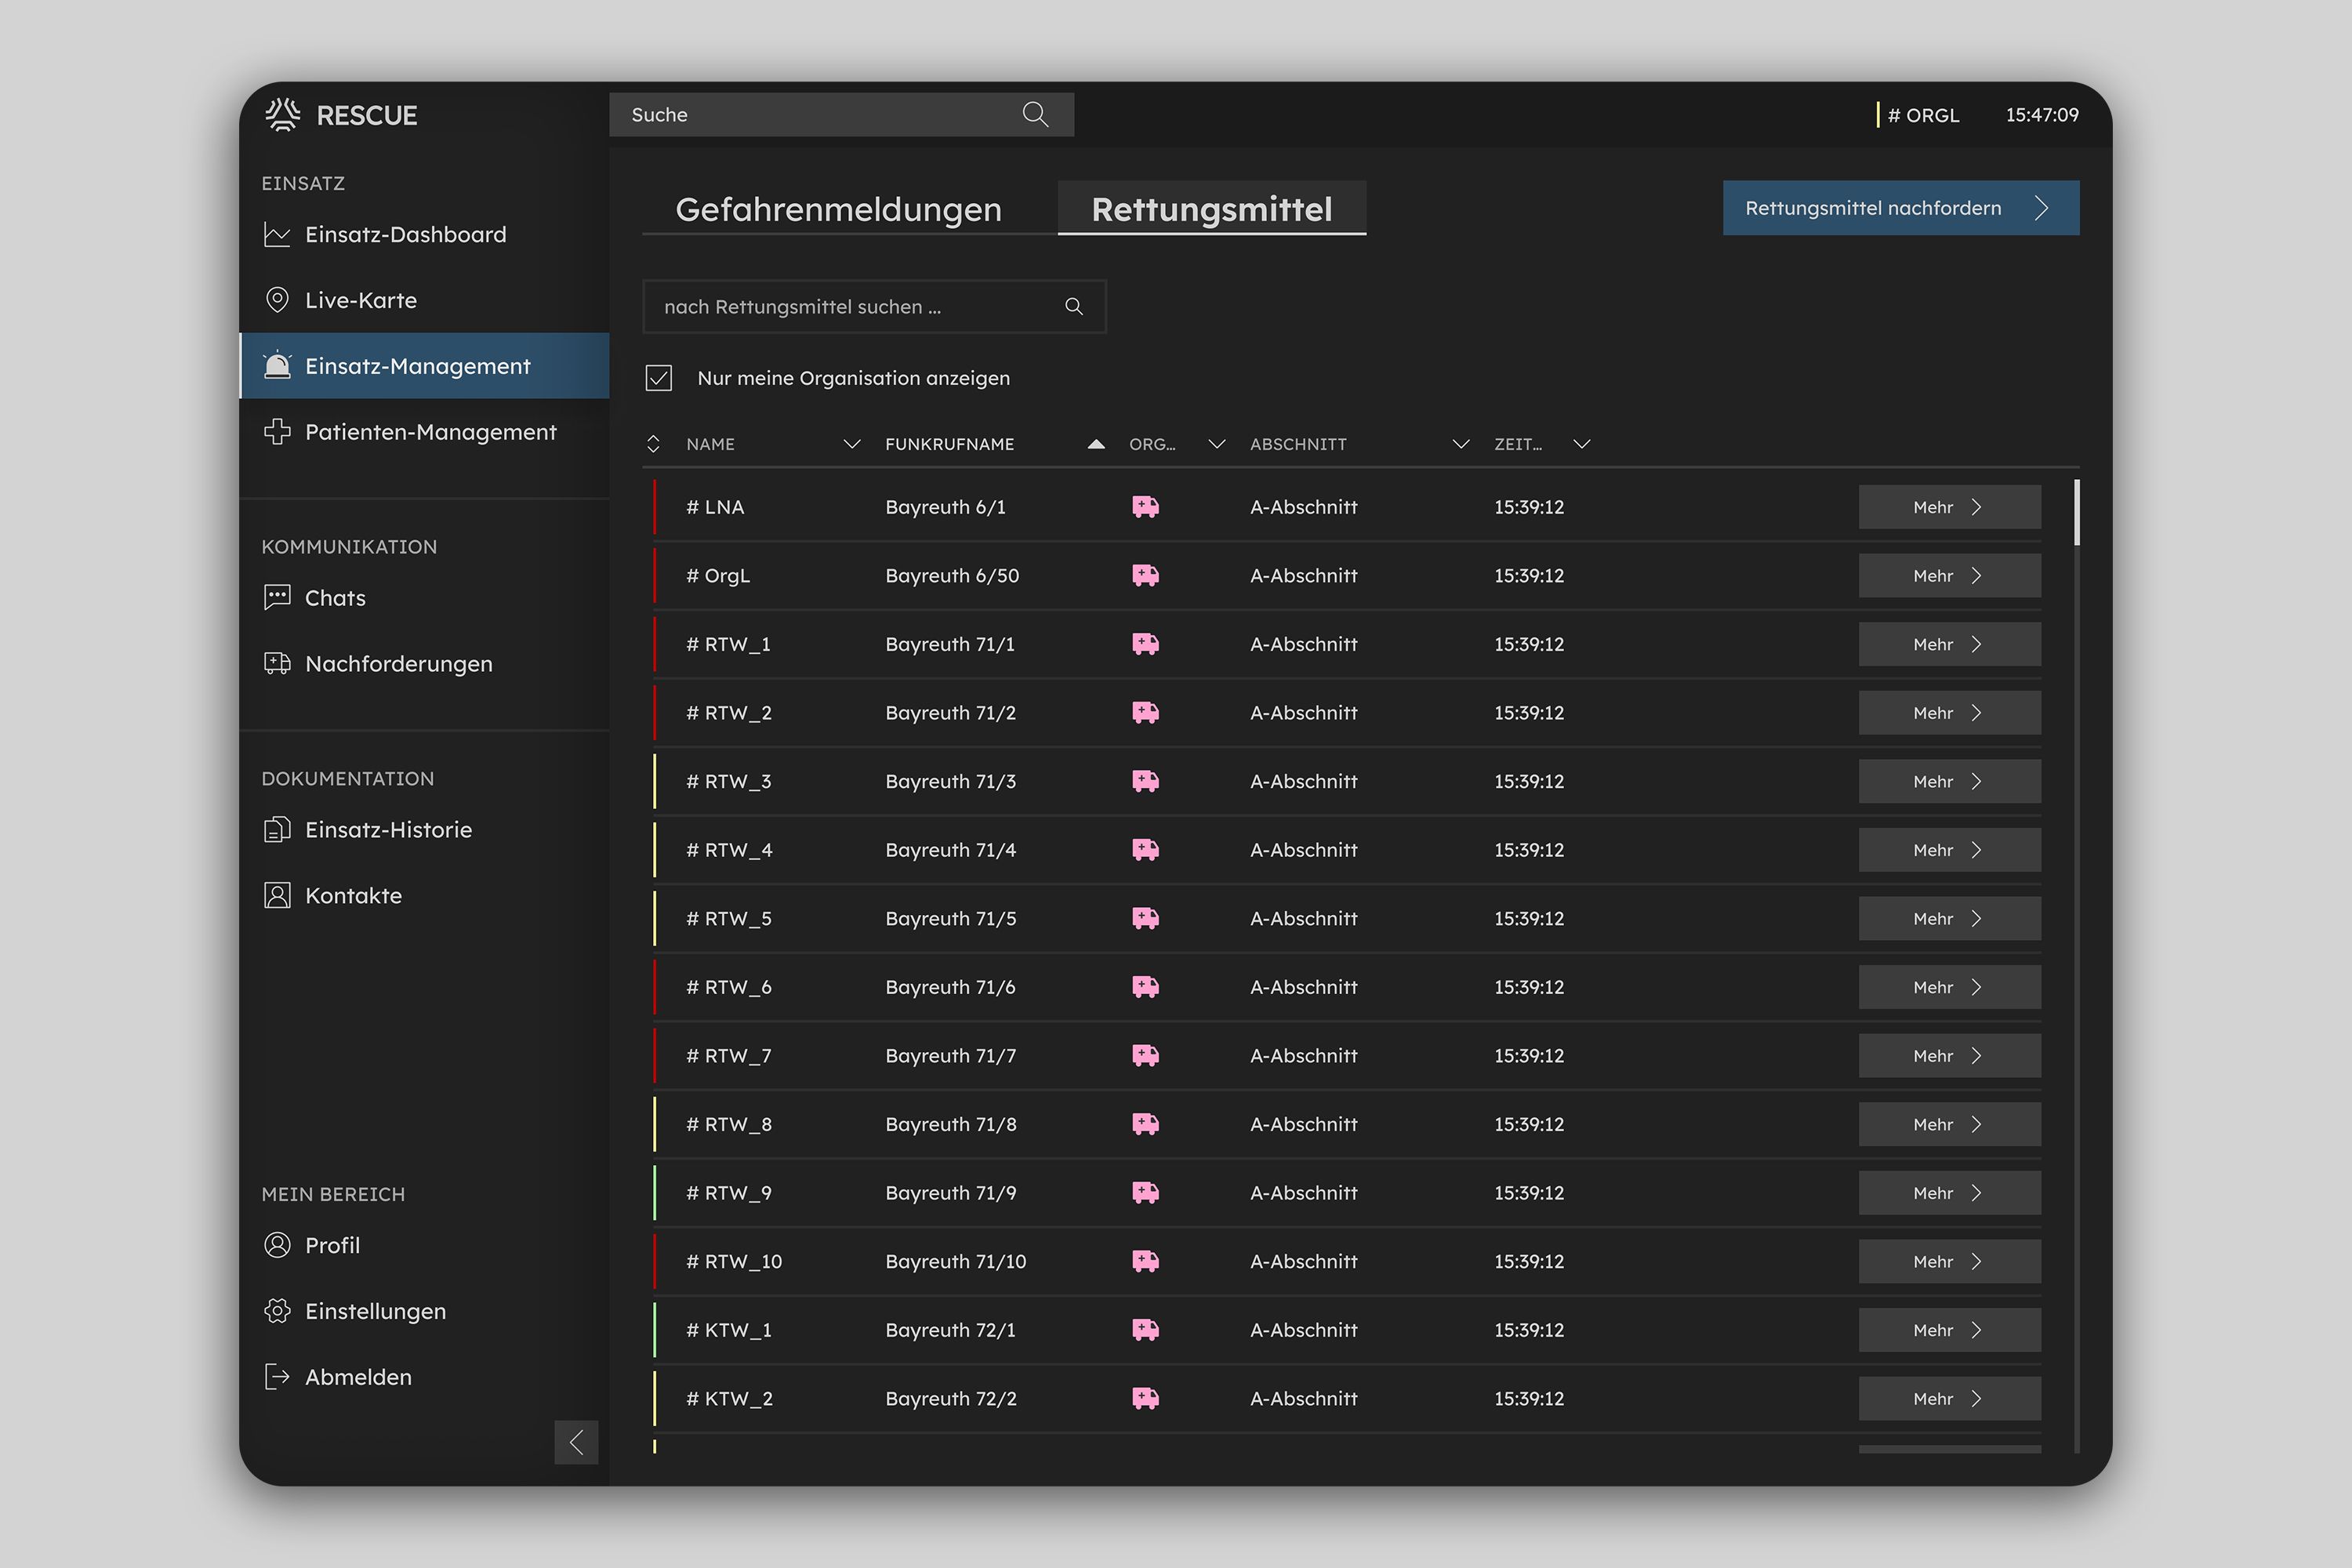2352x1568 pixels.
Task: Click the Nachforderungen ambulance icon
Action: [277, 663]
